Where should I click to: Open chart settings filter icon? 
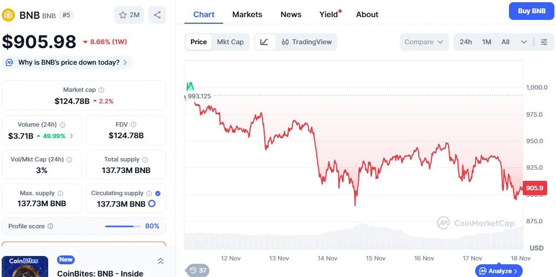coord(544,42)
